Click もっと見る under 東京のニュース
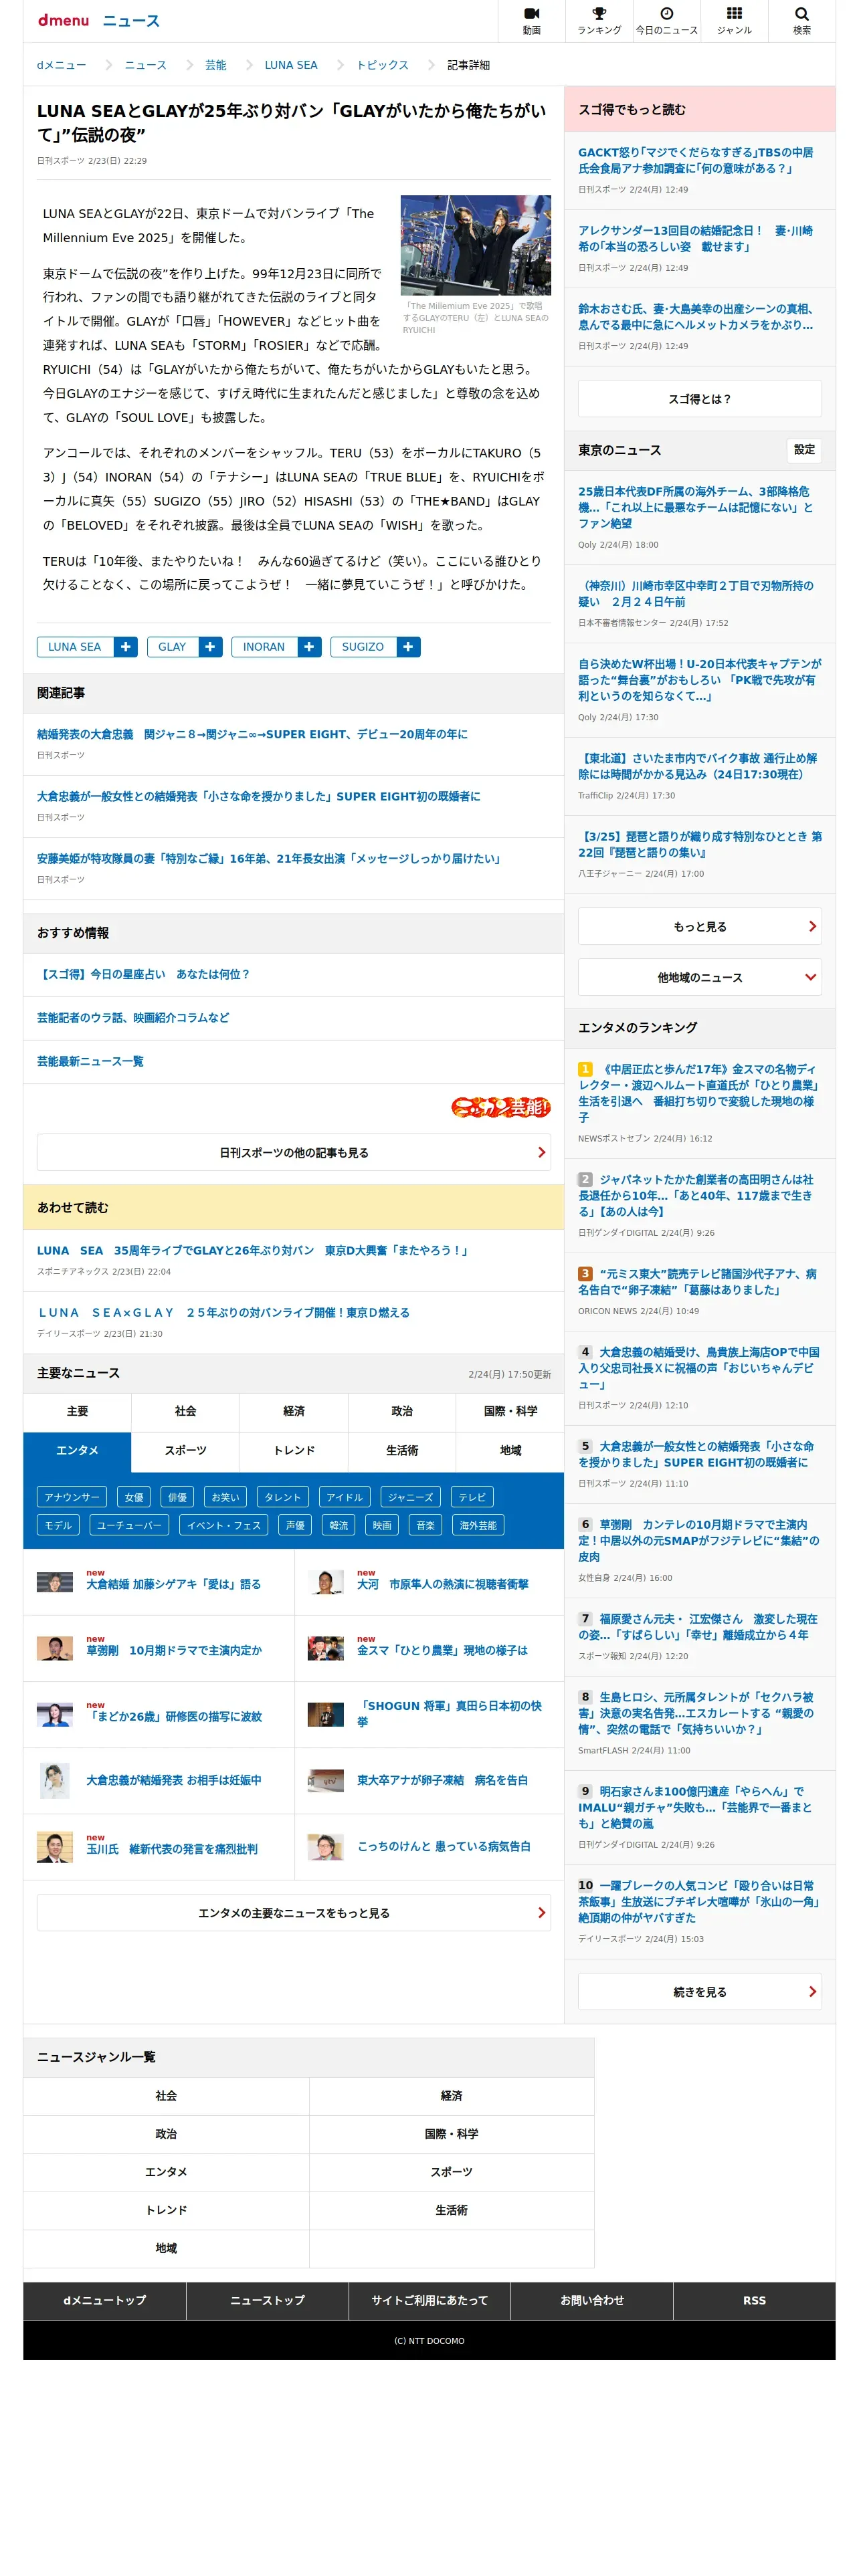The width and height of the screenshot is (859, 2576). coord(700,927)
